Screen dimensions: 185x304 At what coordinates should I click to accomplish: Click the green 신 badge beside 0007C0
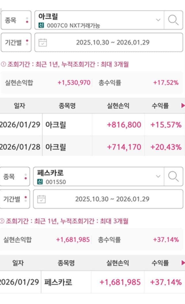pyautogui.click(x=41, y=26)
